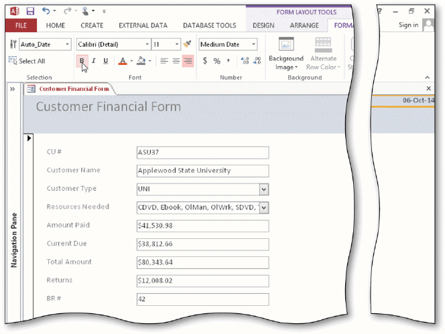The image size is (445, 334).
Task: Decrease decimal places
Action: (x=257, y=61)
